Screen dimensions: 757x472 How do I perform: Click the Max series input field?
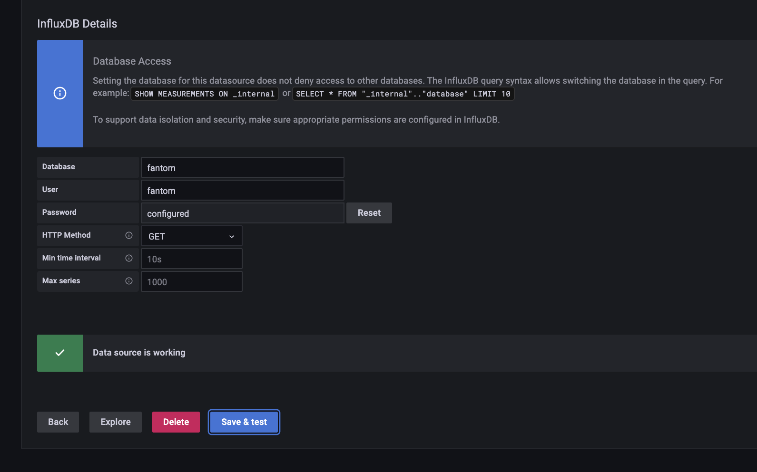(x=192, y=281)
